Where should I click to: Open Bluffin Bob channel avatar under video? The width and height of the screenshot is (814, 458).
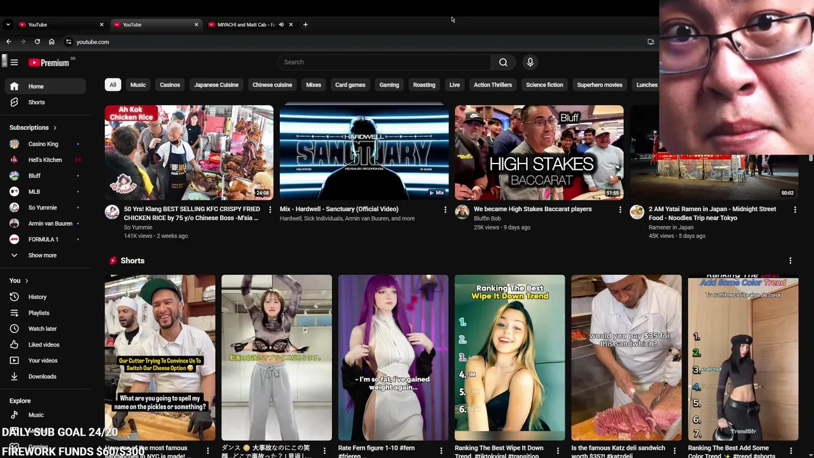coord(462,212)
